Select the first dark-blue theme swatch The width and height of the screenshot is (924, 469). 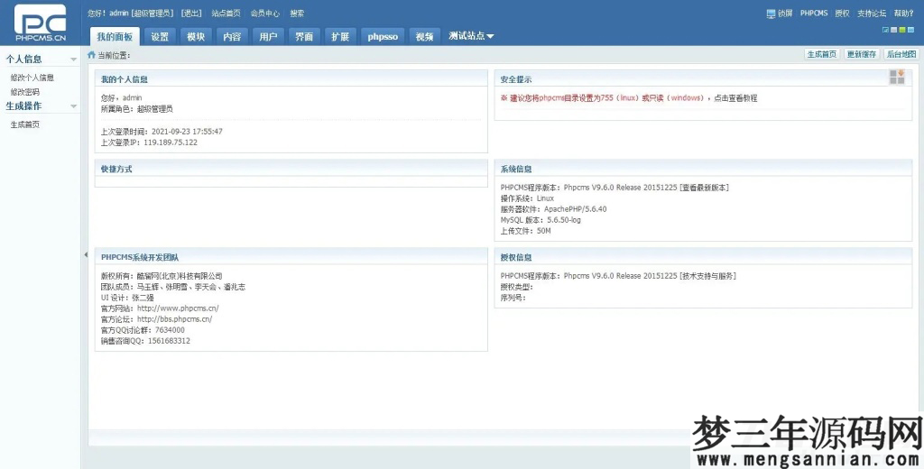click(x=886, y=30)
